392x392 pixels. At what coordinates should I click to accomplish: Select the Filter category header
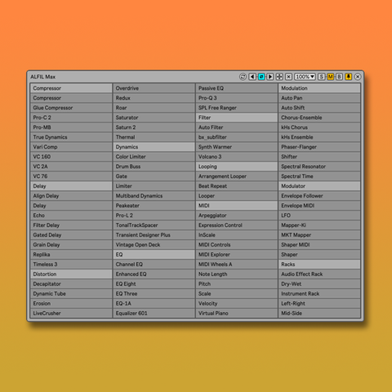tap(237, 118)
